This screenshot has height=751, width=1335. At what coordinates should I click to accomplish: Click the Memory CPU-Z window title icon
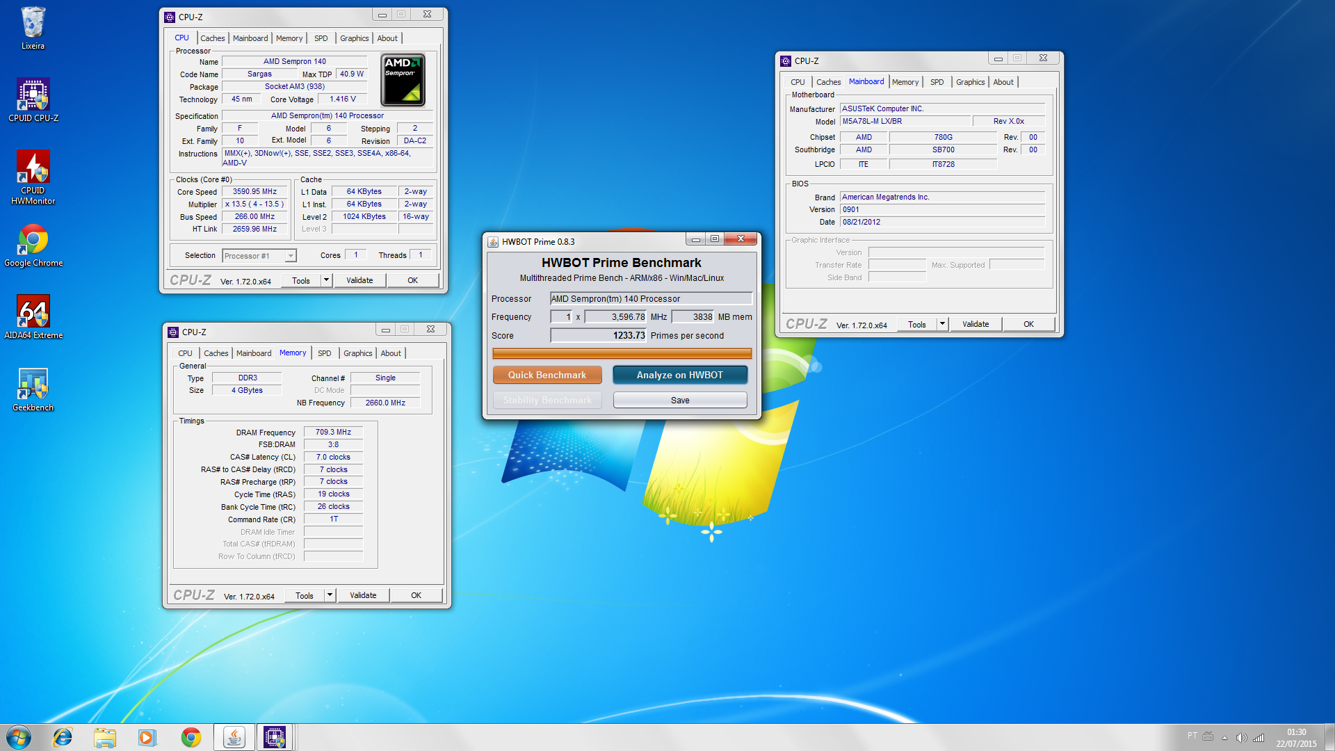[173, 332]
